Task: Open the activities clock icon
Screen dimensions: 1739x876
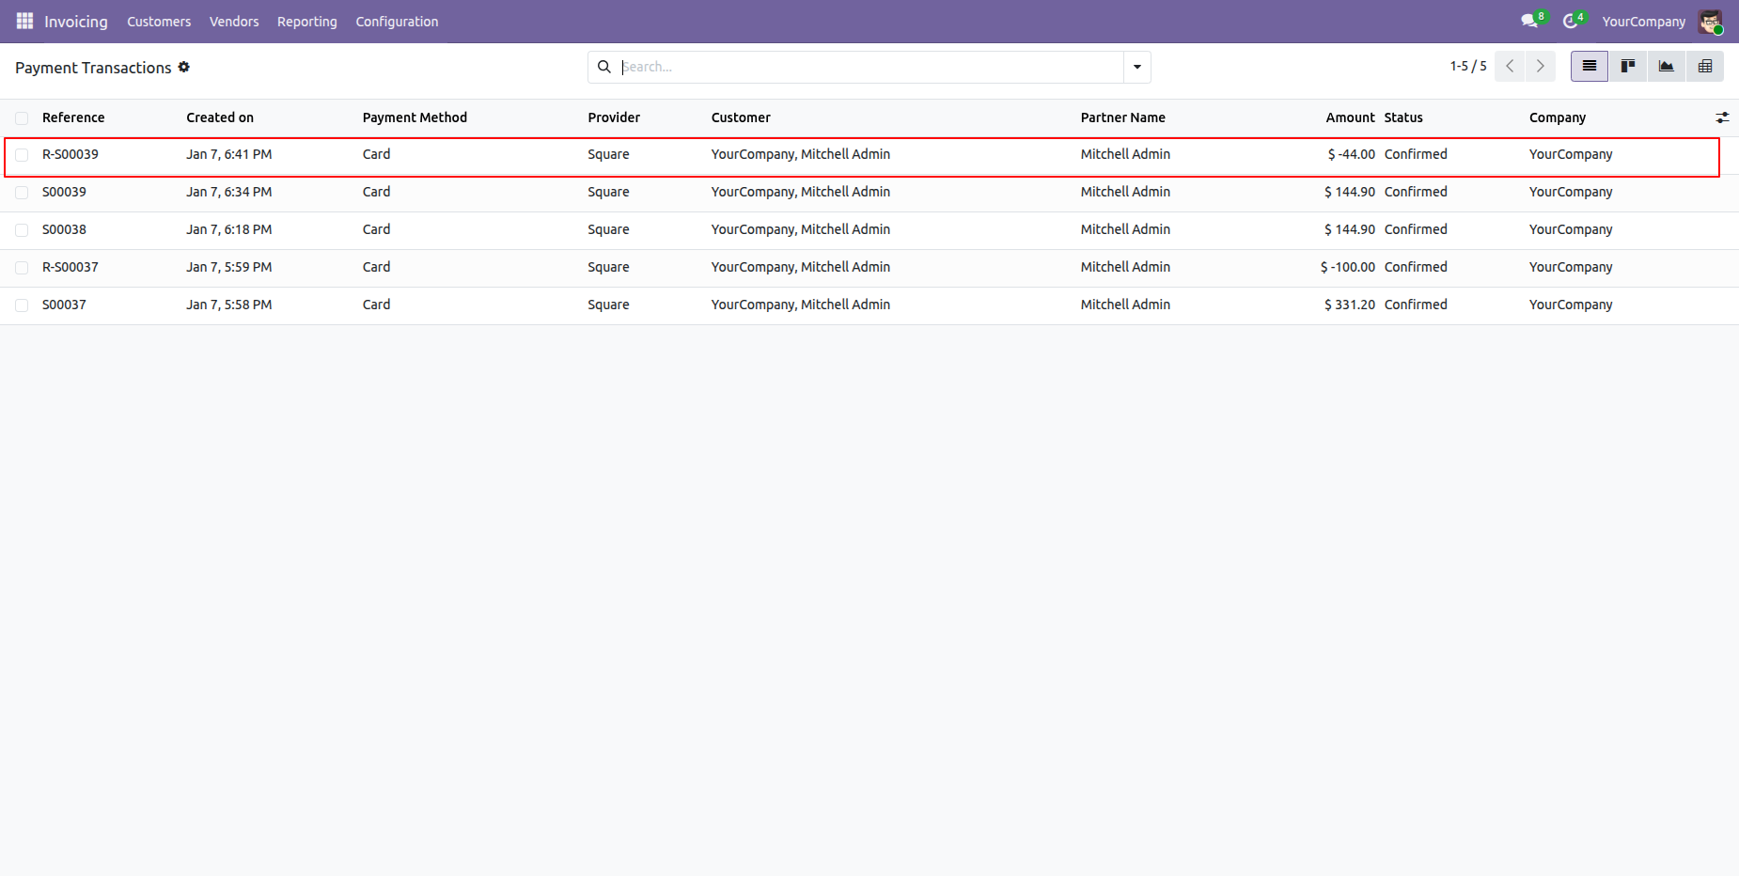Action: coord(1570,21)
